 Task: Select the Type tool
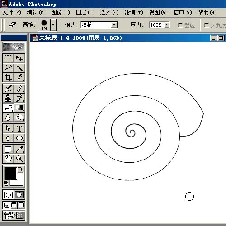19,128
